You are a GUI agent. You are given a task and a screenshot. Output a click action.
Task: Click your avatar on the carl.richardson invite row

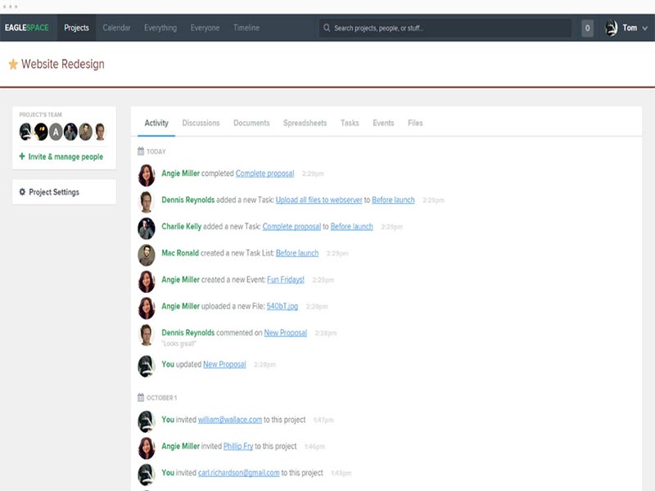[x=147, y=475]
